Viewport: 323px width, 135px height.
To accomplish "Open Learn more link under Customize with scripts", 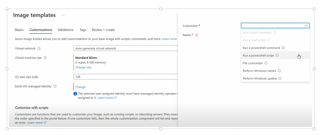I will click(x=37, y=122).
